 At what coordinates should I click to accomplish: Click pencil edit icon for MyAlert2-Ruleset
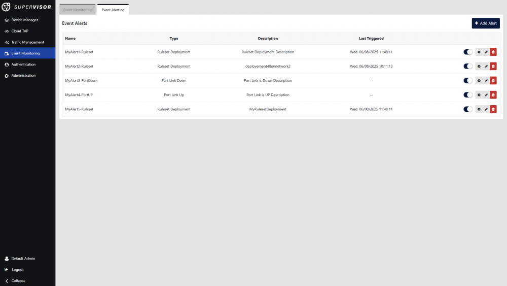486,66
